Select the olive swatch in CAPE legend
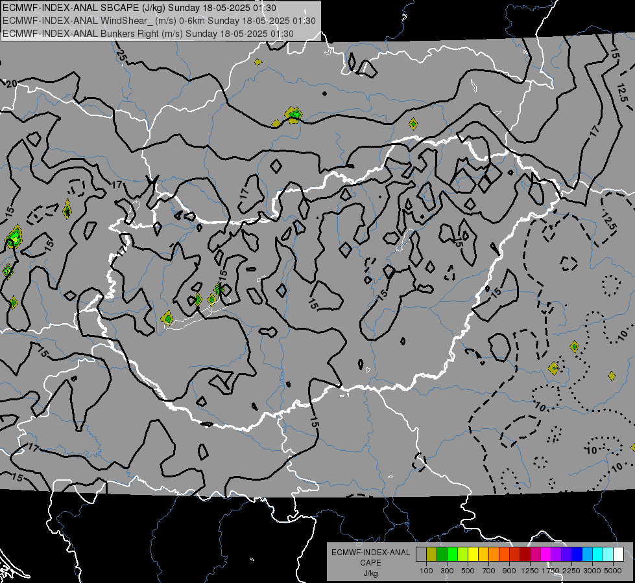This screenshot has height=583, width=635. point(432,554)
